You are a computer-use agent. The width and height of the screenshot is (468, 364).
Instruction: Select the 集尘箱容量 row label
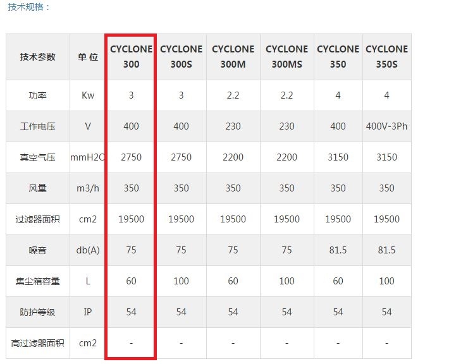coord(38,281)
